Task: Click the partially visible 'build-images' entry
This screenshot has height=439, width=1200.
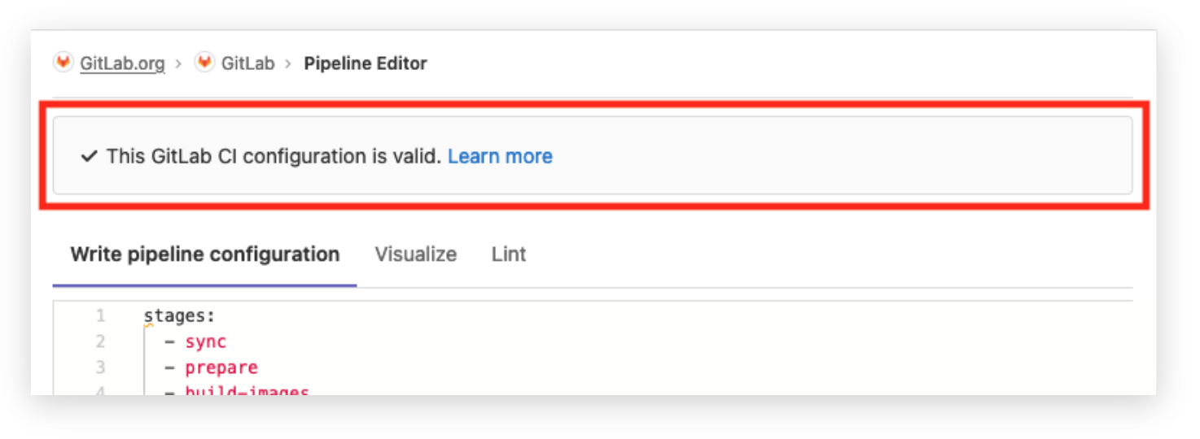Action: click(247, 391)
